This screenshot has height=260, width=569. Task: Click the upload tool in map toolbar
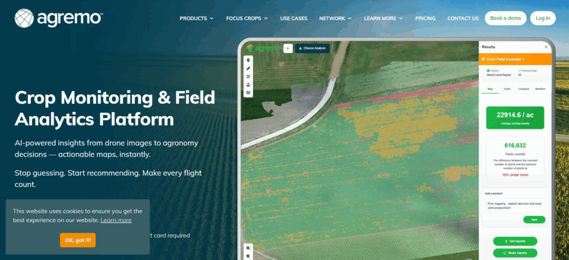pos(248,84)
